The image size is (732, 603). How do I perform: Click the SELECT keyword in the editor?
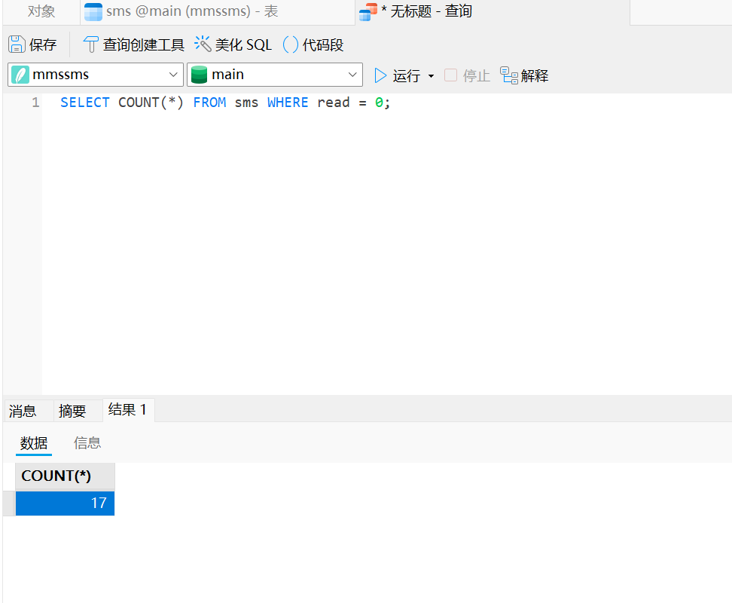tap(84, 103)
